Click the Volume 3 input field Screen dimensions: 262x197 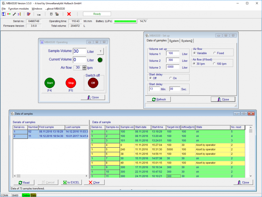[172, 67]
